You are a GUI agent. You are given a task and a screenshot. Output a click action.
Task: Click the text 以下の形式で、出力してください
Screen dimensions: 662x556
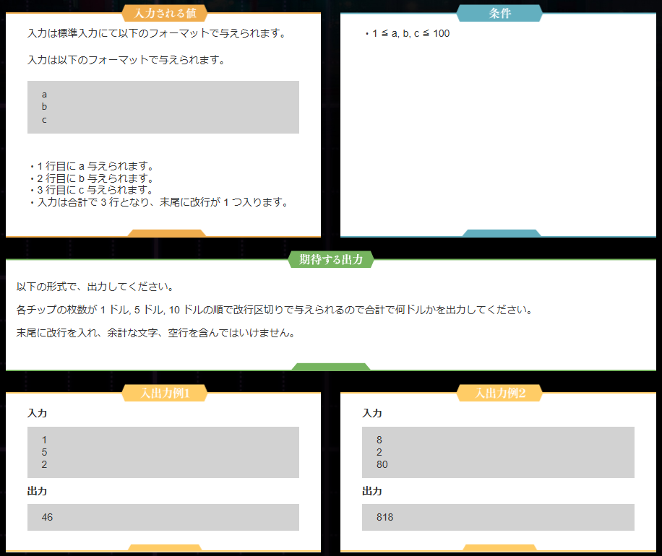click(x=95, y=287)
